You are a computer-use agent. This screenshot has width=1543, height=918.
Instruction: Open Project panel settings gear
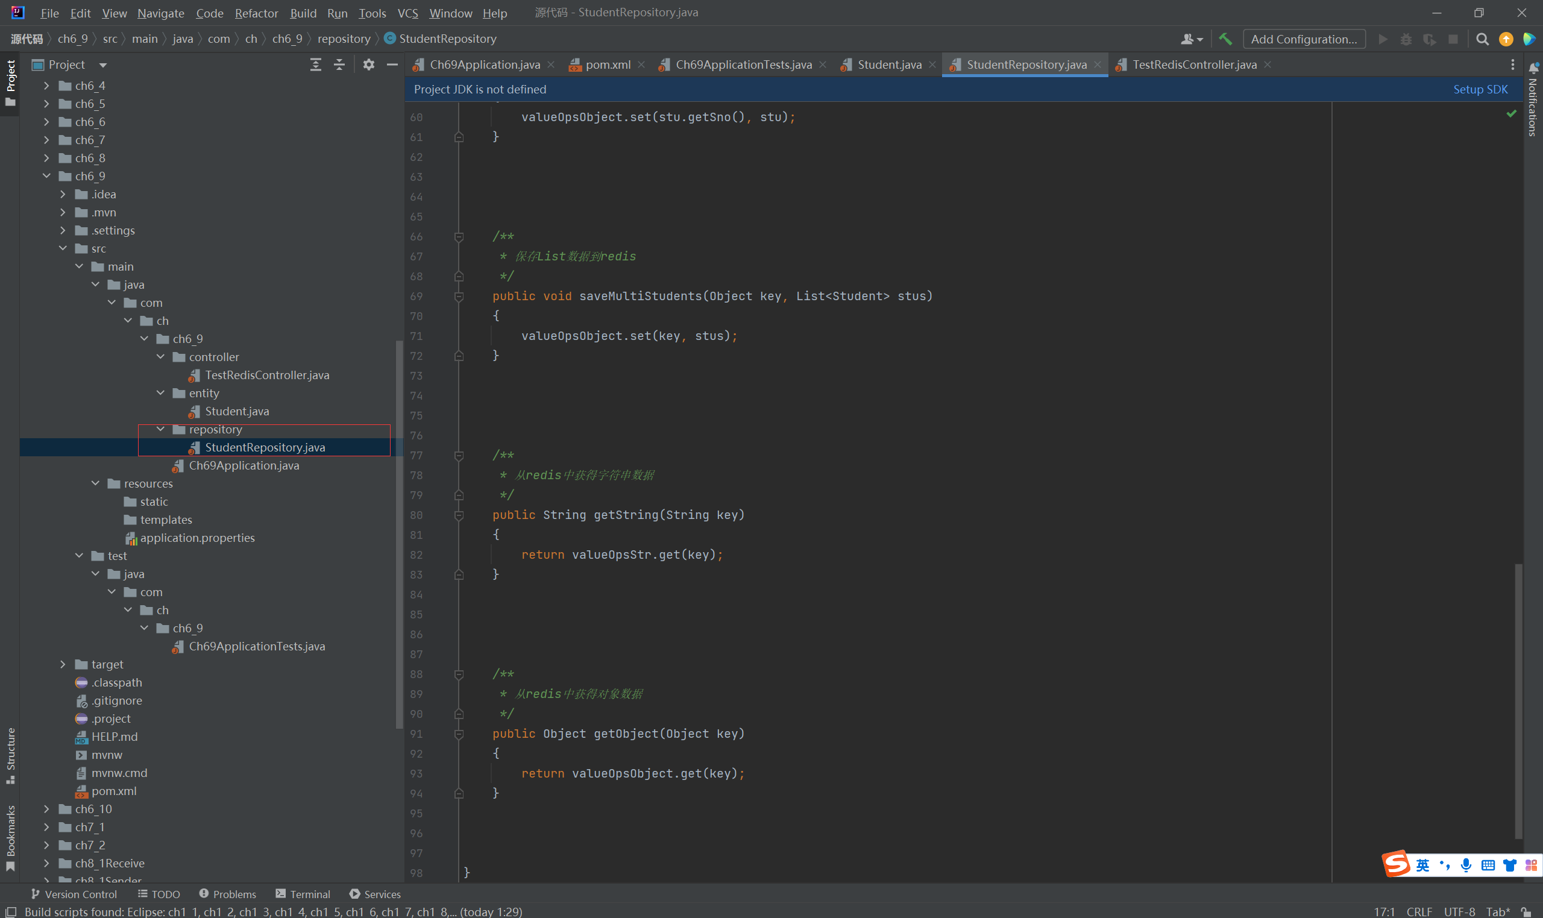pos(369,64)
